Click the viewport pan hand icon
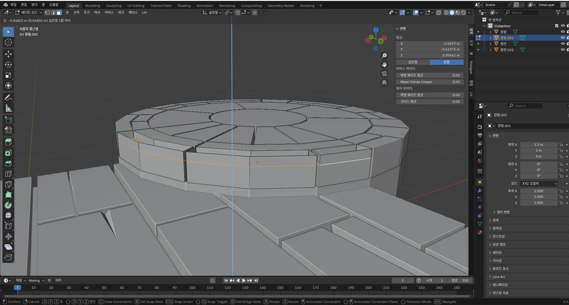Image resolution: width=569 pixels, height=305 pixels. pyautogui.click(x=384, y=65)
